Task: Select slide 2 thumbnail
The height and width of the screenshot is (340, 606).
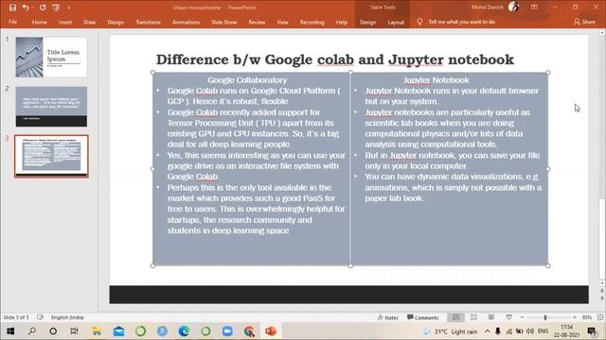Action: 51,107
